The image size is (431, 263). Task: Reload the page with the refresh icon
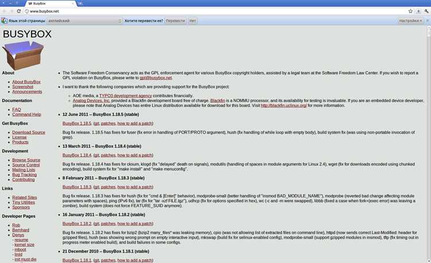click(x=19, y=11)
